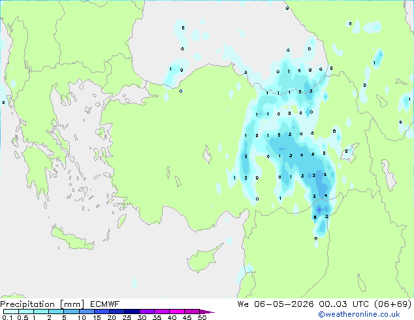The image size is (414, 320).
Task: Click the '0.1' legend scale label
Action: click(x=7, y=317)
